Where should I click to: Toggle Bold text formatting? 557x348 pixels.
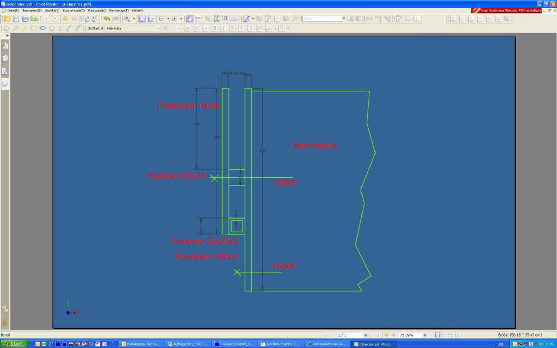click(x=214, y=28)
